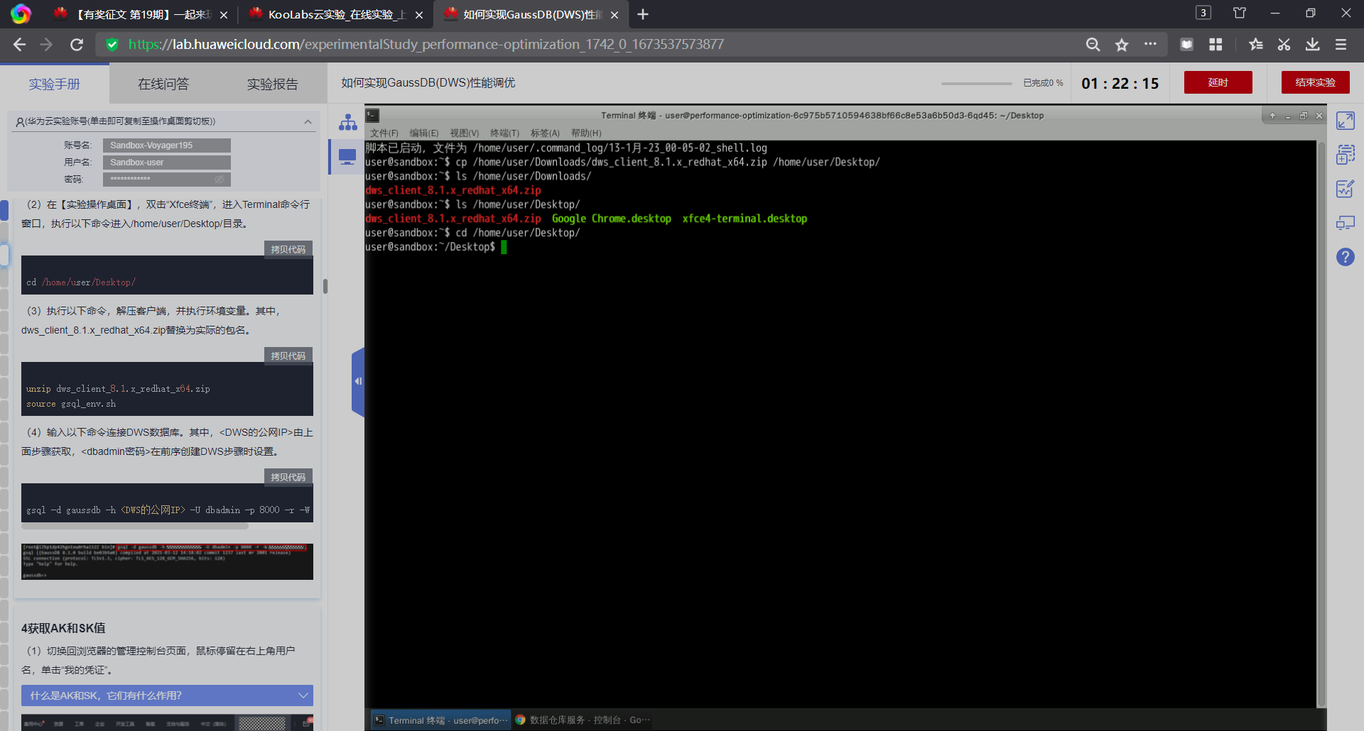
Task: Open the page zoom control in address bar
Action: [1093, 45]
